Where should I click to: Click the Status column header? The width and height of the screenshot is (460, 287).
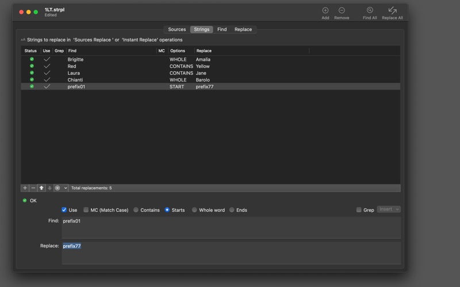(30, 51)
